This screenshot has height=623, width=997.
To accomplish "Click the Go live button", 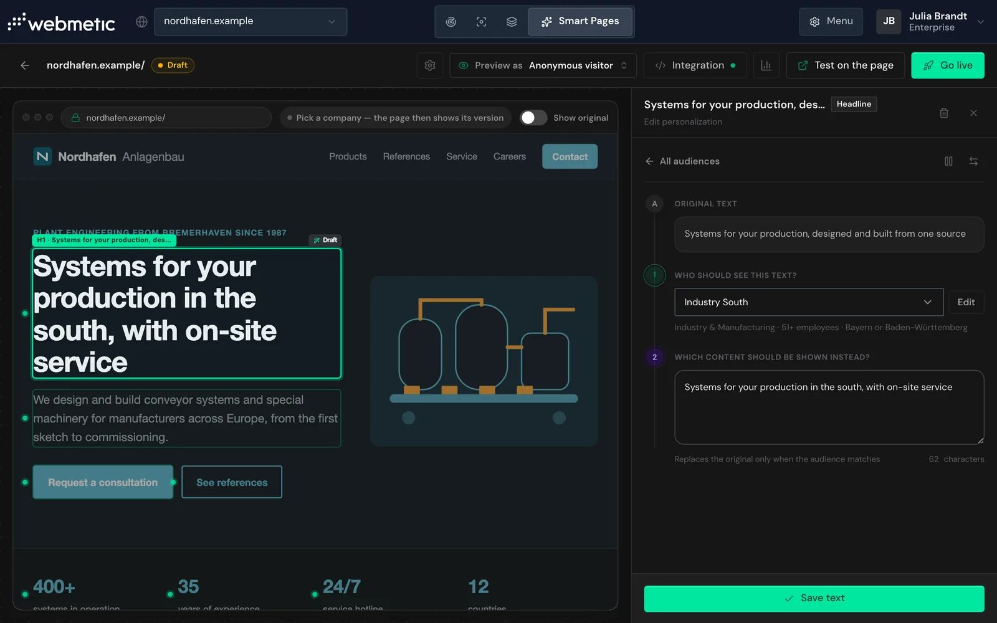I will coord(948,65).
